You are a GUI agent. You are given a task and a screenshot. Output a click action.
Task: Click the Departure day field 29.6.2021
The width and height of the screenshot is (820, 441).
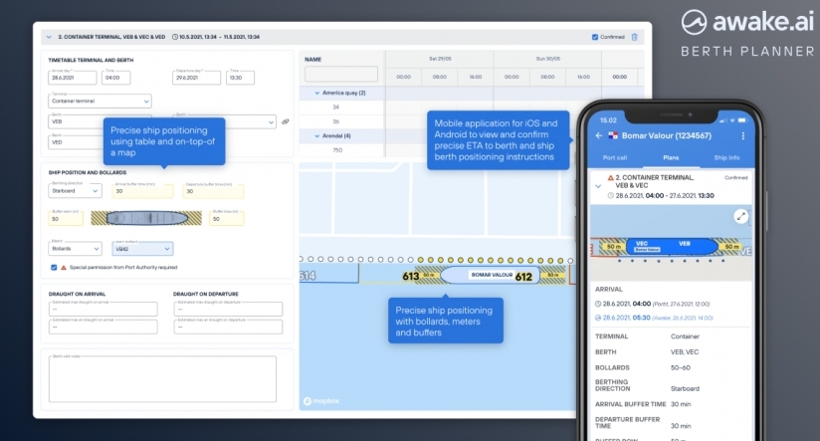click(196, 78)
